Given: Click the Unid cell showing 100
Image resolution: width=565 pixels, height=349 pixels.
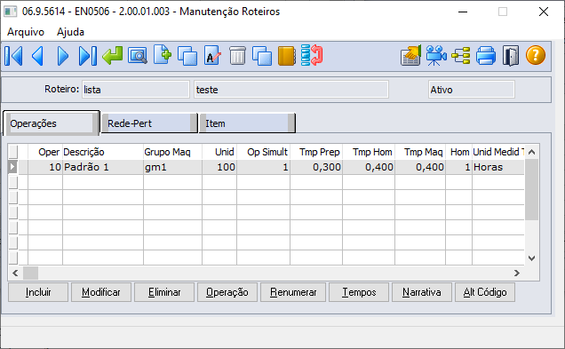Looking at the screenshot, I should pos(219,167).
